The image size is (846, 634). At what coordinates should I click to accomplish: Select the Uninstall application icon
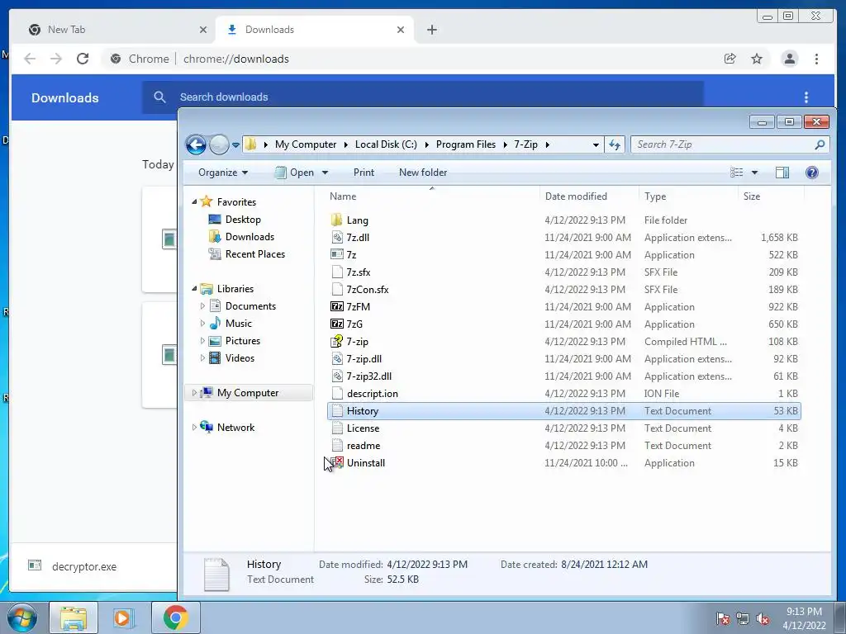(337, 462)
